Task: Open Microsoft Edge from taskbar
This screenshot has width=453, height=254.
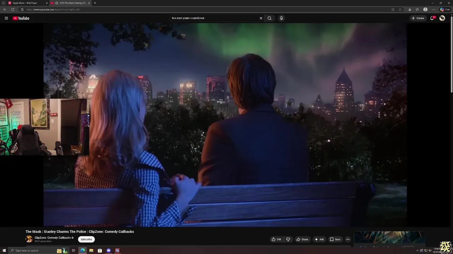Action: [x=82, y=250]
